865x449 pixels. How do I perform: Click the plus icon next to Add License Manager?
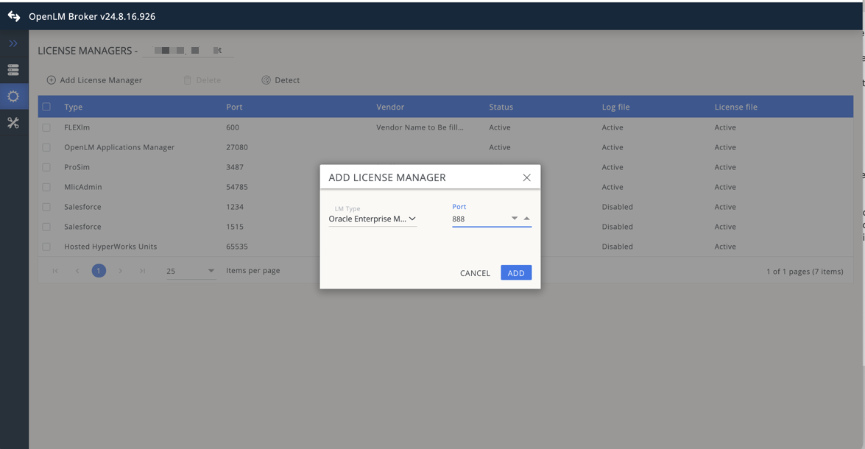(49, 79)
